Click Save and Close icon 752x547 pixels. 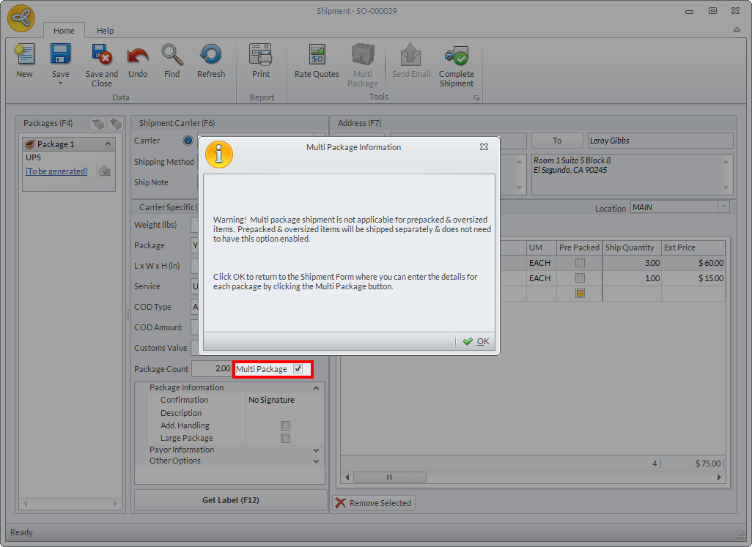coord(101,56)
